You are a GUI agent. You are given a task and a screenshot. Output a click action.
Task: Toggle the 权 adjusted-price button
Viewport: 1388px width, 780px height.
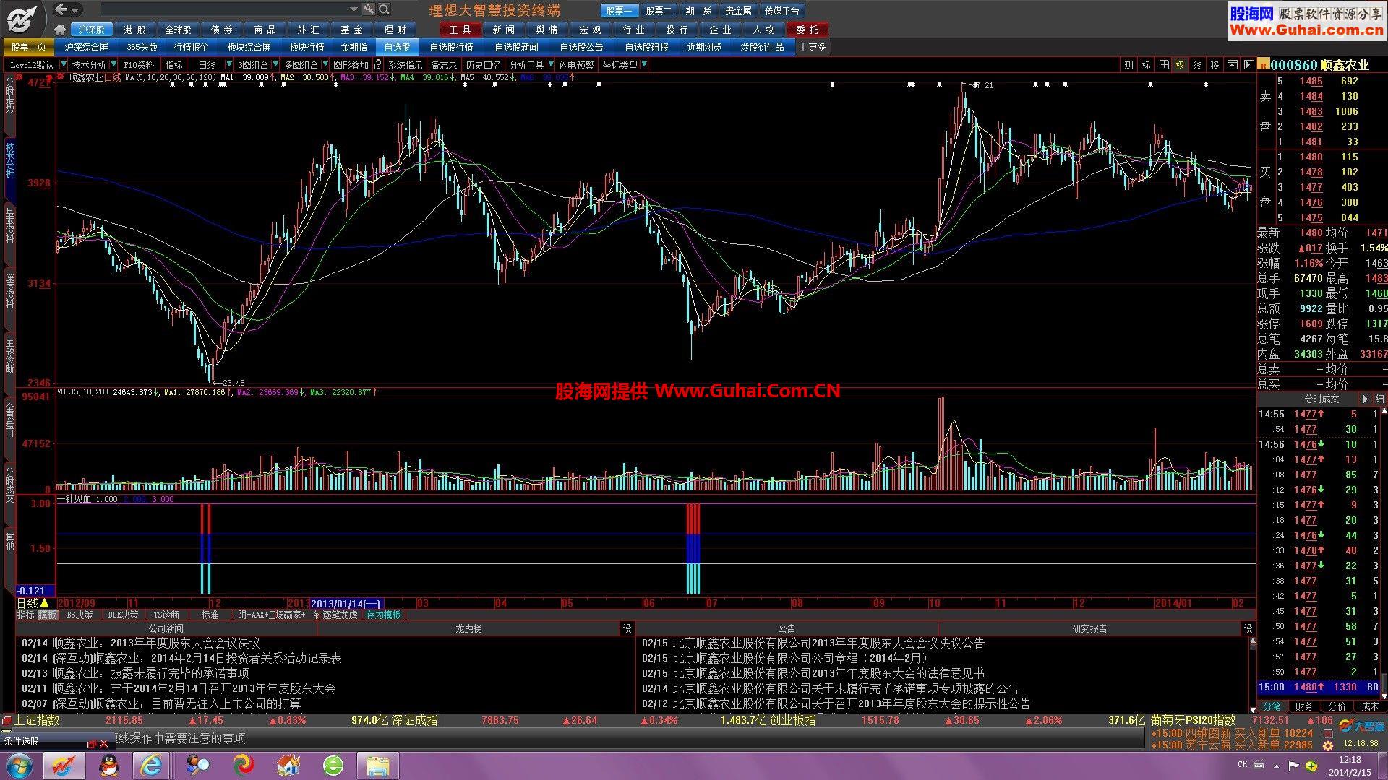[x=1180, y=65]
